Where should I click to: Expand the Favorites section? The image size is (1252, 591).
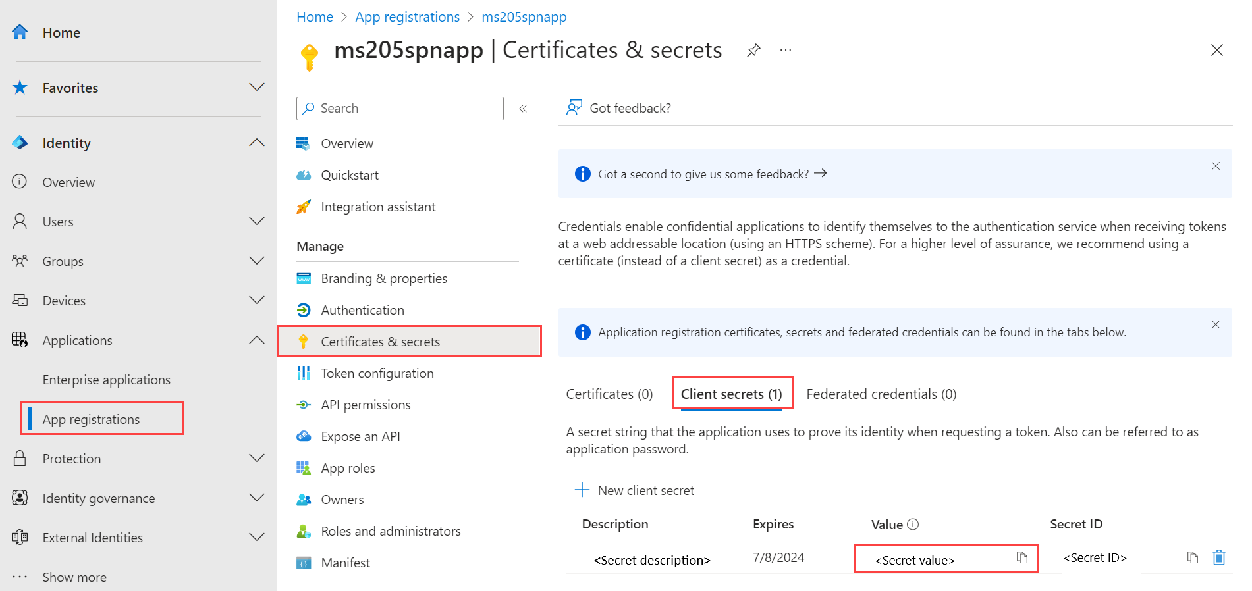(x=257, y=88)
